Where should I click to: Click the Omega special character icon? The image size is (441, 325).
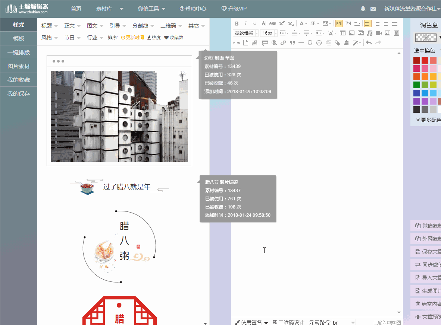[310, 43]
